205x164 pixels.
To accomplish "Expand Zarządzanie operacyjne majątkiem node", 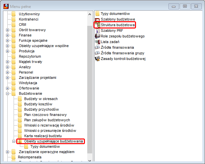I will tap(7, 152).
